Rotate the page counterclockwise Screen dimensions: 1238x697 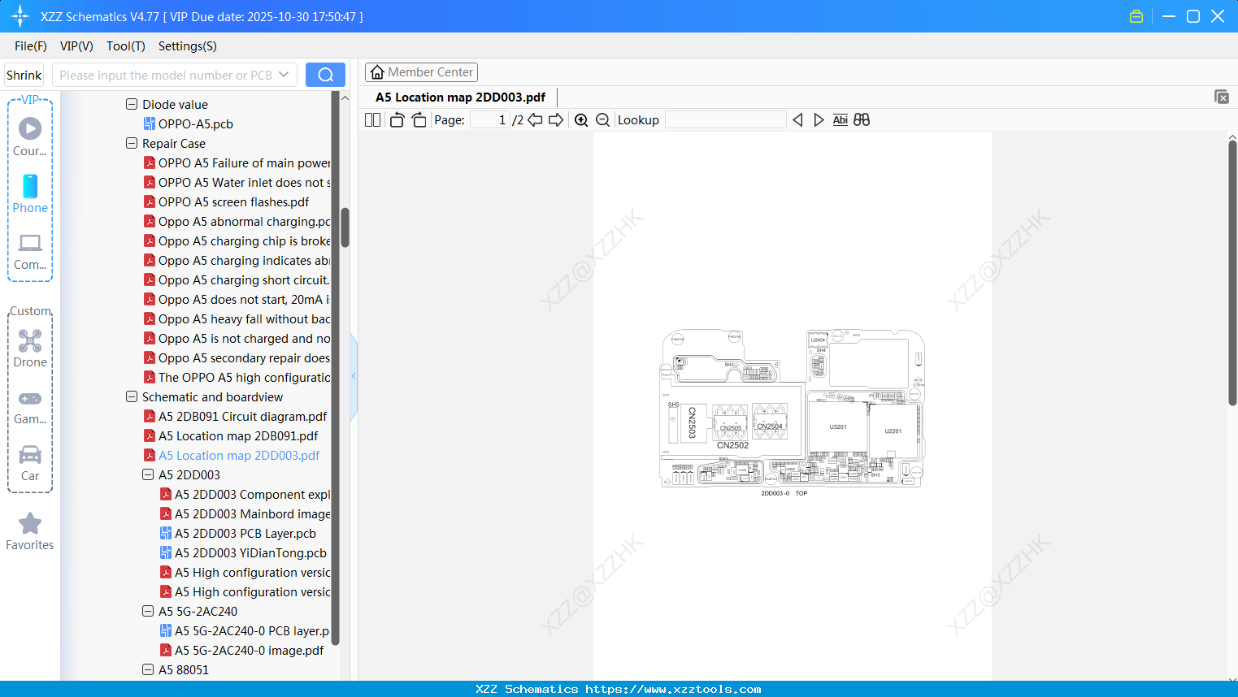tap(397, 120)
